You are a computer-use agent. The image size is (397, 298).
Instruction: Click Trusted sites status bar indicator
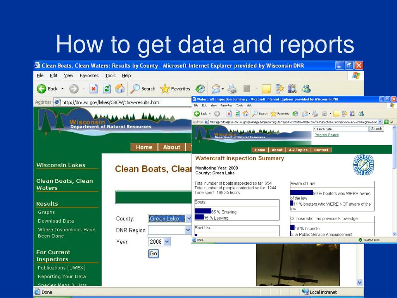[369, 240]
